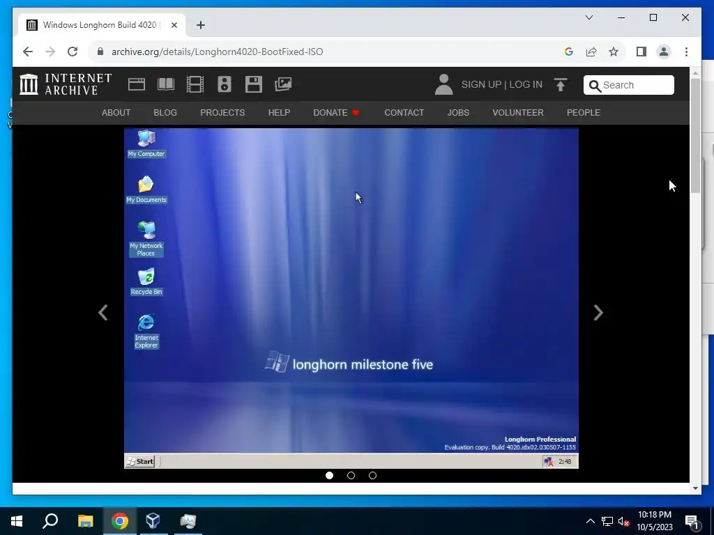Open the Internet Archive home logo
The height and width of the screenshot is (535, 714).
66,84
